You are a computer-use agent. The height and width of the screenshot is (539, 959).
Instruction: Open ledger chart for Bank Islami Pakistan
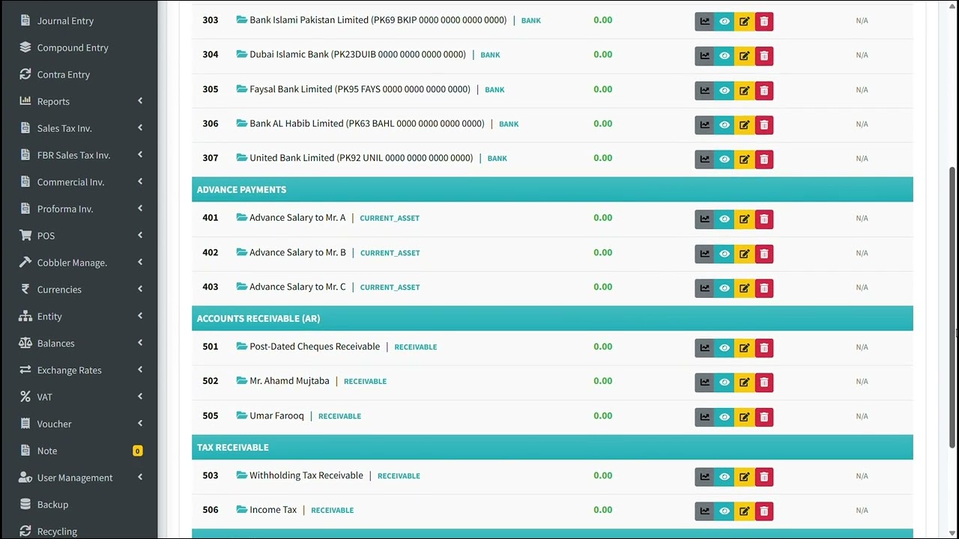click(x=704, y=22)
